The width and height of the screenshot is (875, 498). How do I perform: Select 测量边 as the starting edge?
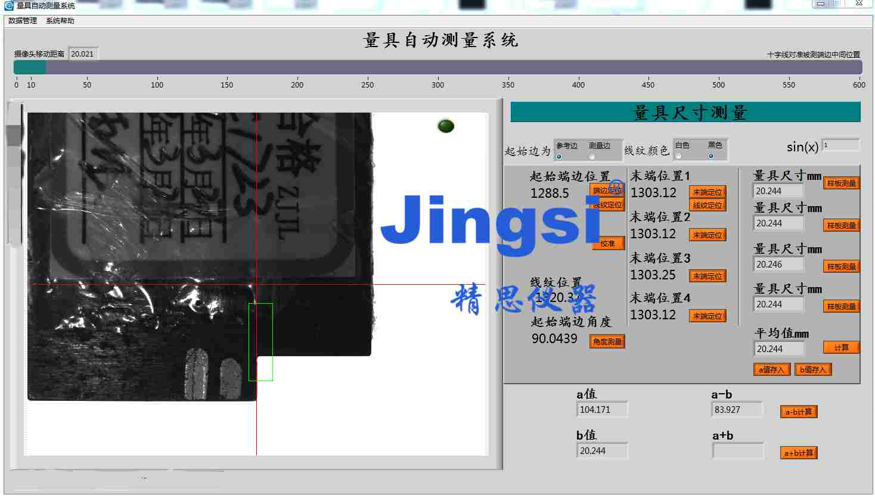click(x=592, y=155)
